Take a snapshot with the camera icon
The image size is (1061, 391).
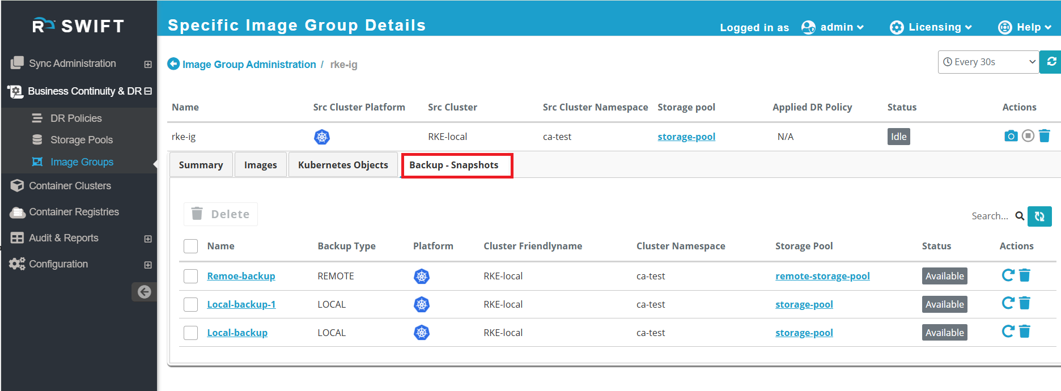coord(1011,136)
